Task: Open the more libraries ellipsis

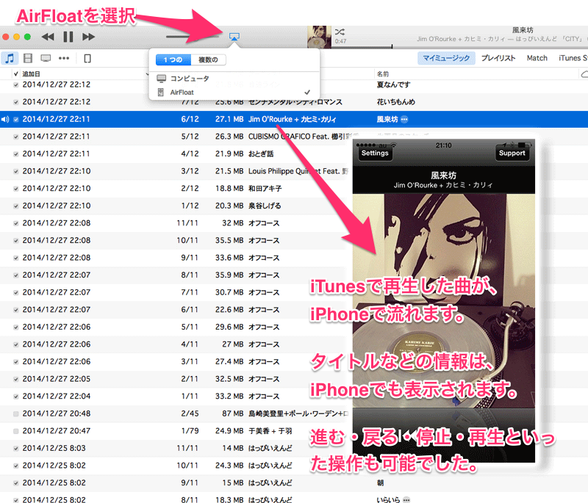Action: [64, 59]
